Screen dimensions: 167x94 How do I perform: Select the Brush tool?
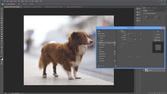pyautogui.click(x=2, y=25)
